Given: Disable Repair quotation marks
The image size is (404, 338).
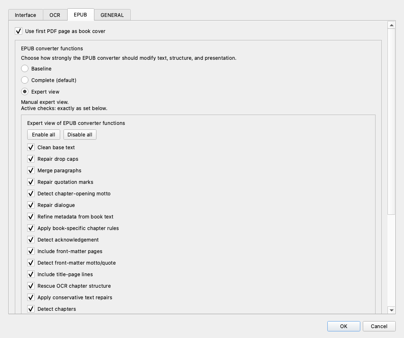Looking at the screenshot, I should [31, 182].
